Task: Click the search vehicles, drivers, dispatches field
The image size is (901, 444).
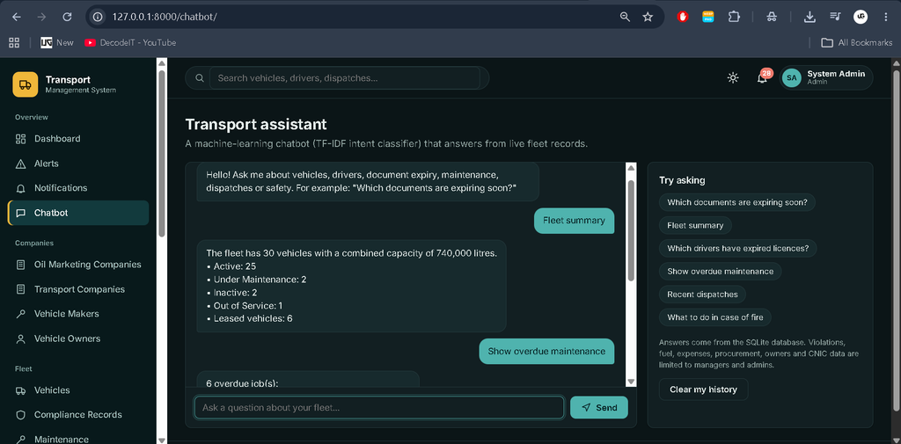Action: 345,78
